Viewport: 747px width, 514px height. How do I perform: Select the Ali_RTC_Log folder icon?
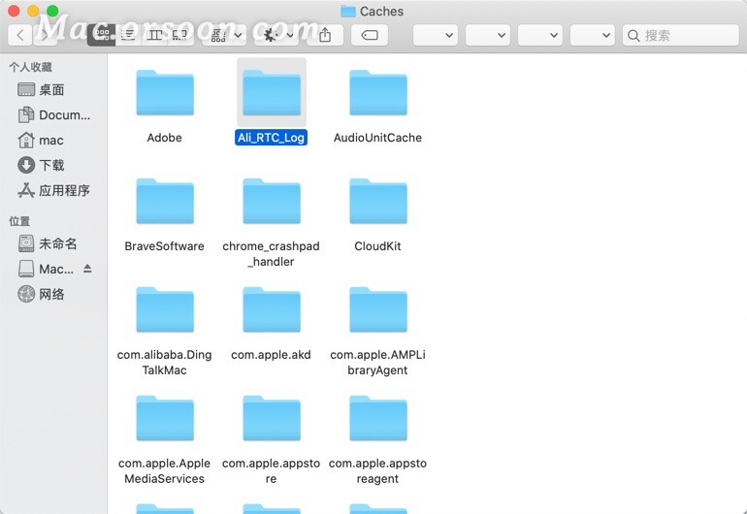tap(272, 92)
